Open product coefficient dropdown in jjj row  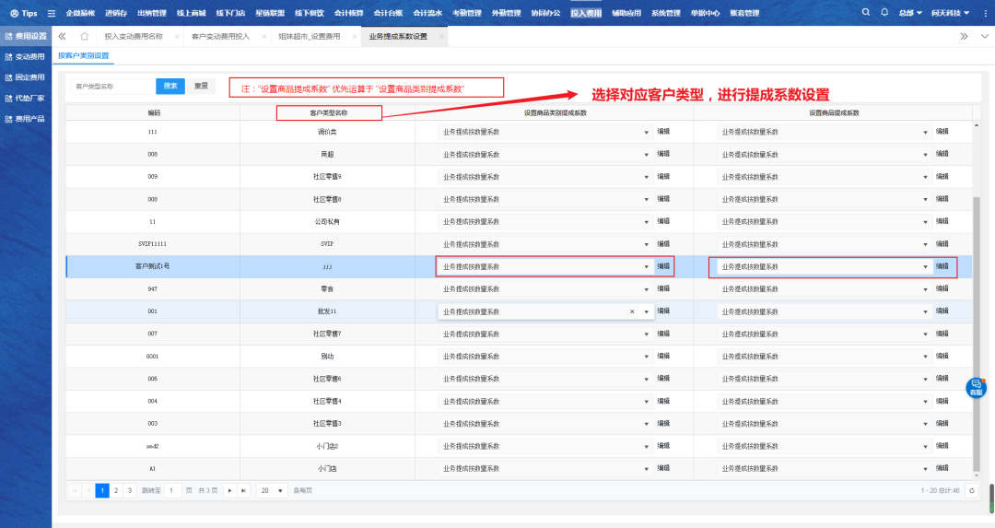925,267
